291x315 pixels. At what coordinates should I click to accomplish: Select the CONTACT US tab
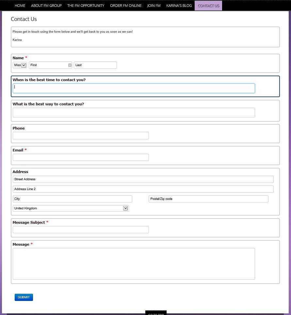click(208, 6)
